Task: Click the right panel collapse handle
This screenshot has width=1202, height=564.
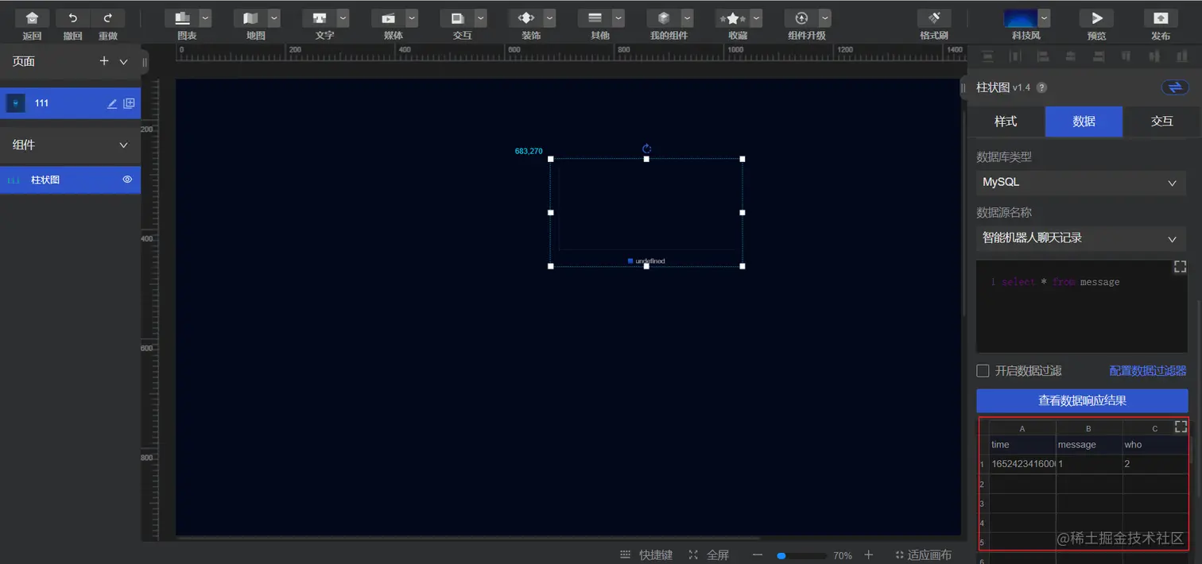Action: tap(964, 87)
